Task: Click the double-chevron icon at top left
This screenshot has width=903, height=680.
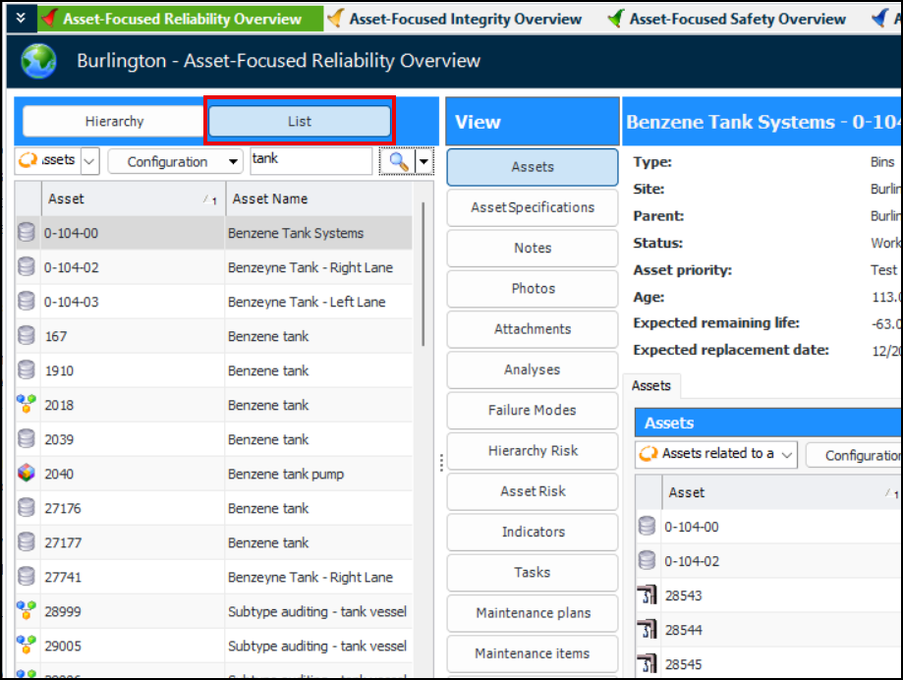Action: click(21, 18)
